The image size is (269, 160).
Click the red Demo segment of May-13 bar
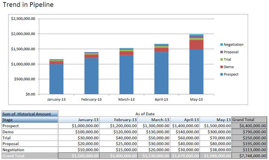coord(196,45)
